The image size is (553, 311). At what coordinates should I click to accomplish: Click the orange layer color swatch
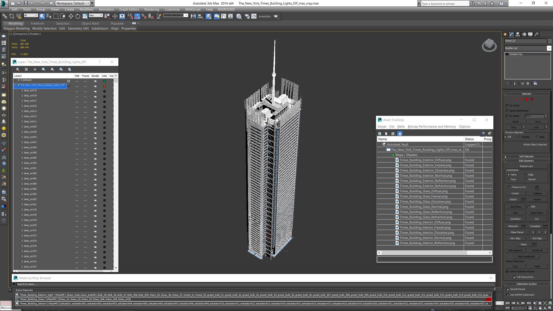(105, 86)
